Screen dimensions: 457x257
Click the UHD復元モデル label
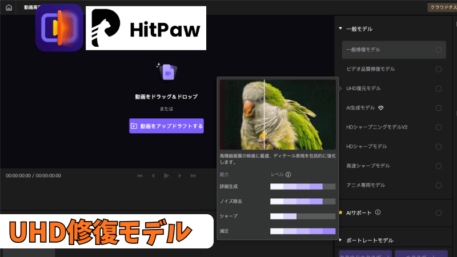click(363, 89)
